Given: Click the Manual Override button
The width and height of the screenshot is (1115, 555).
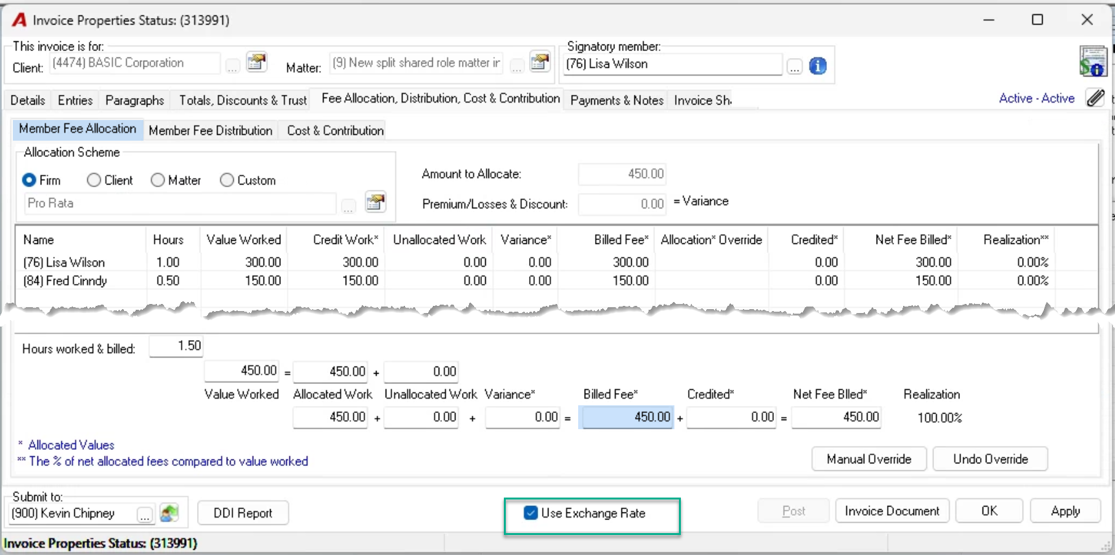Looking at the screenshot, I should click(x=869, y=459).
